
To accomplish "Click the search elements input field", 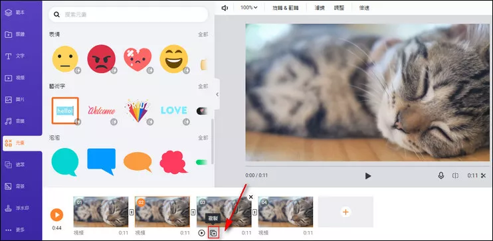I will point(128,15).
